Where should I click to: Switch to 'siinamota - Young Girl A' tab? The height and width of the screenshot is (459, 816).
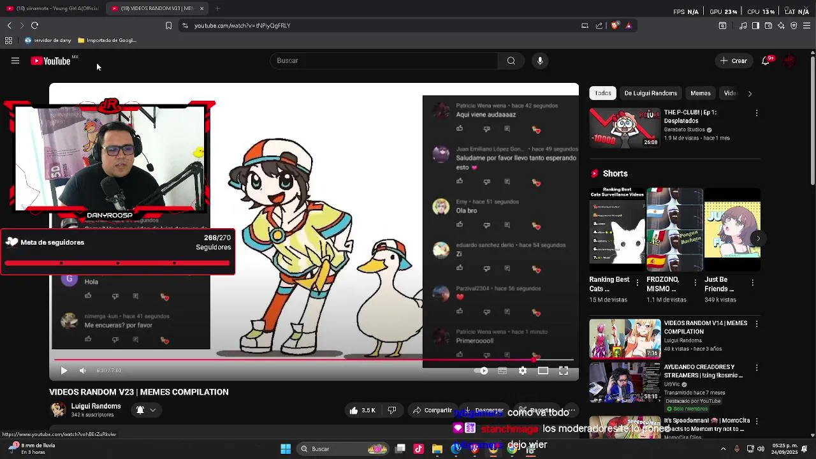[x=54, y=8]
